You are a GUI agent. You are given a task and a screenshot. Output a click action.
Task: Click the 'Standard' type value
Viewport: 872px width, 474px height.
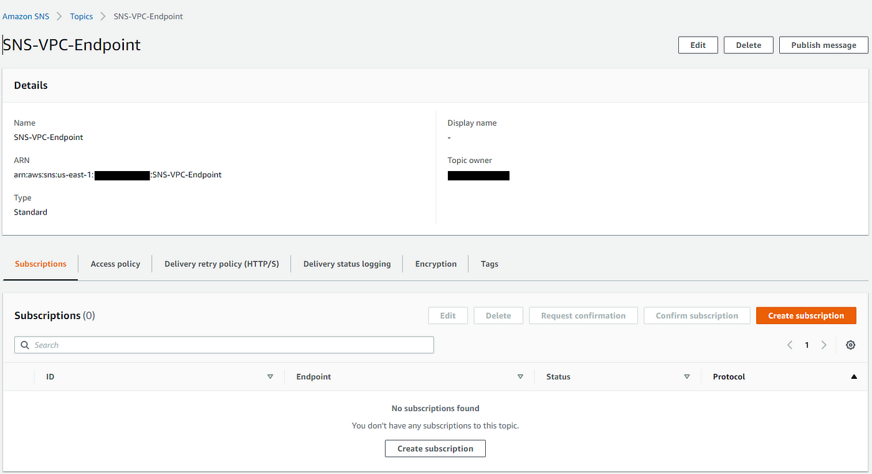pyautogui.click(x=31, y=212)
